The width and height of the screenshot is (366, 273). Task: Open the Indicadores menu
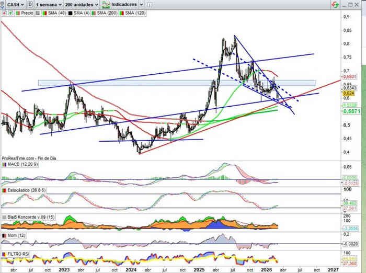[124, 4]
